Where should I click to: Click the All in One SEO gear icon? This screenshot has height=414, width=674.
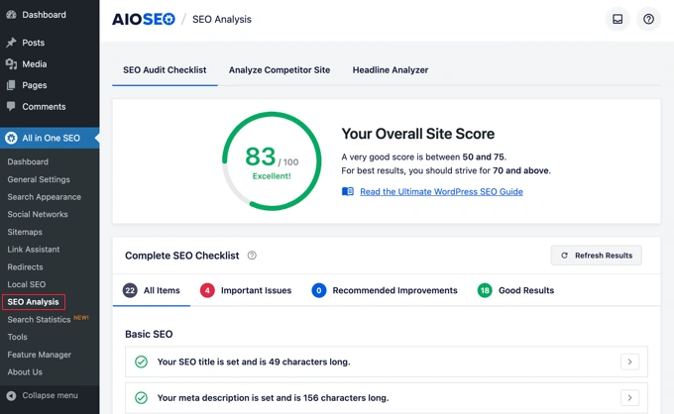[11, 138]
